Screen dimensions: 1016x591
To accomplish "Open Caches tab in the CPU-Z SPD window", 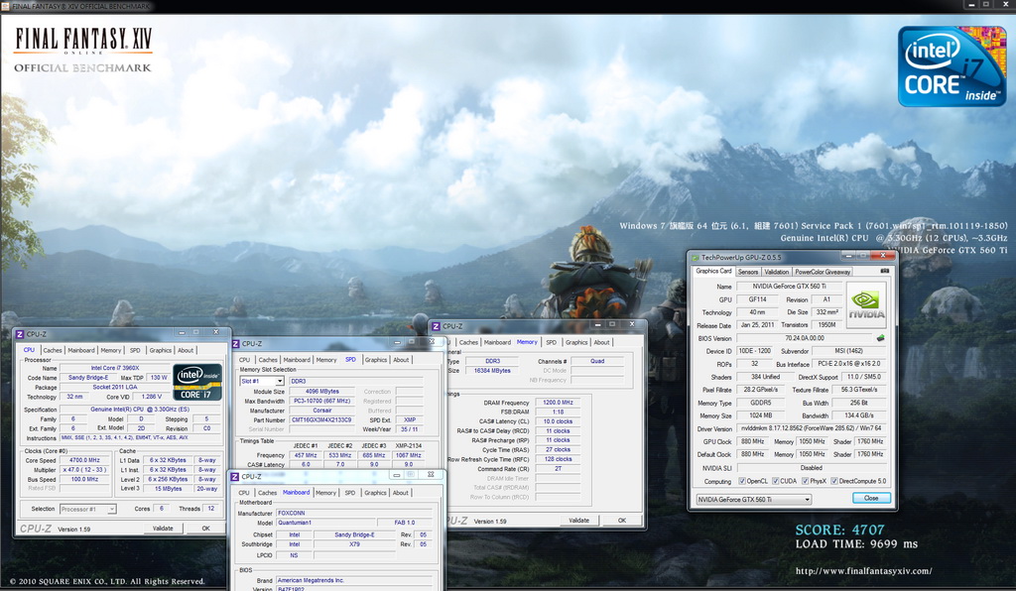I will [x=268, y=360].
